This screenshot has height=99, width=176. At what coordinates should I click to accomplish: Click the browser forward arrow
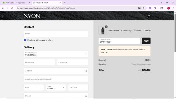[x=7, y=8]
